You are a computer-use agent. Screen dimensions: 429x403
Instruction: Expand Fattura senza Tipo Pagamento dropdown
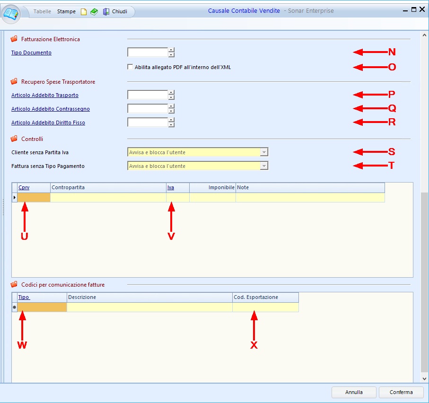264,166
